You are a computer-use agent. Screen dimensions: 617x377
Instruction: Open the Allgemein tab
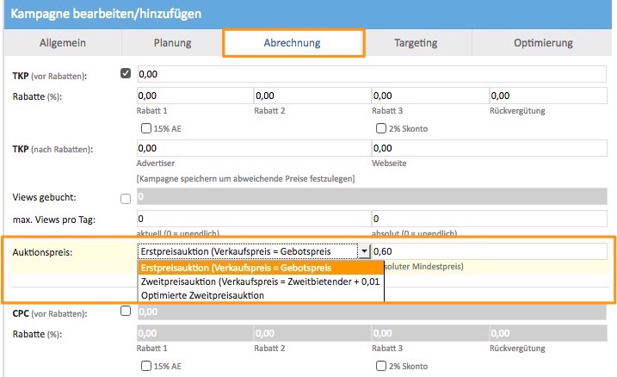click(63, 42)
